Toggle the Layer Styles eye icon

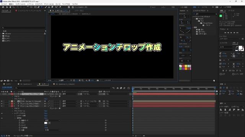(x=2, y=113)
